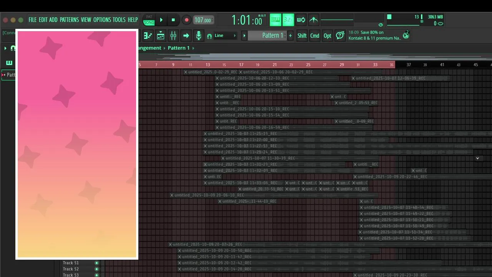
Task: Expand the arrow left of Pattern 1 selector
Action: click(x=244, y=36)
